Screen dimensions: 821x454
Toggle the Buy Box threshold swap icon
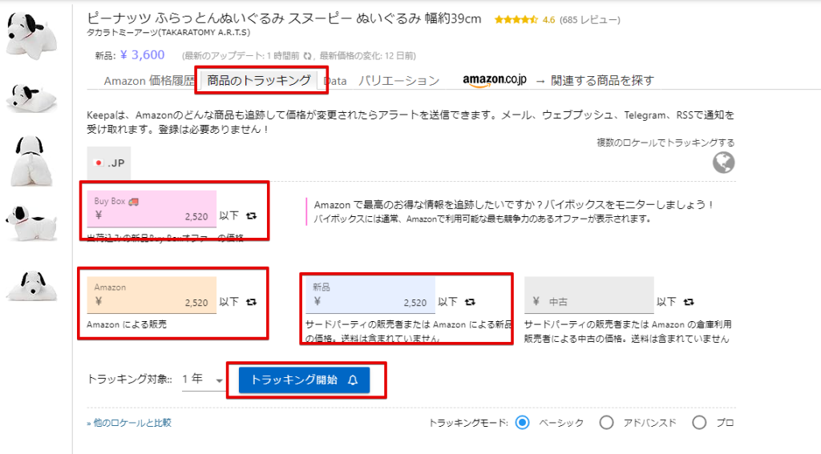252,215
